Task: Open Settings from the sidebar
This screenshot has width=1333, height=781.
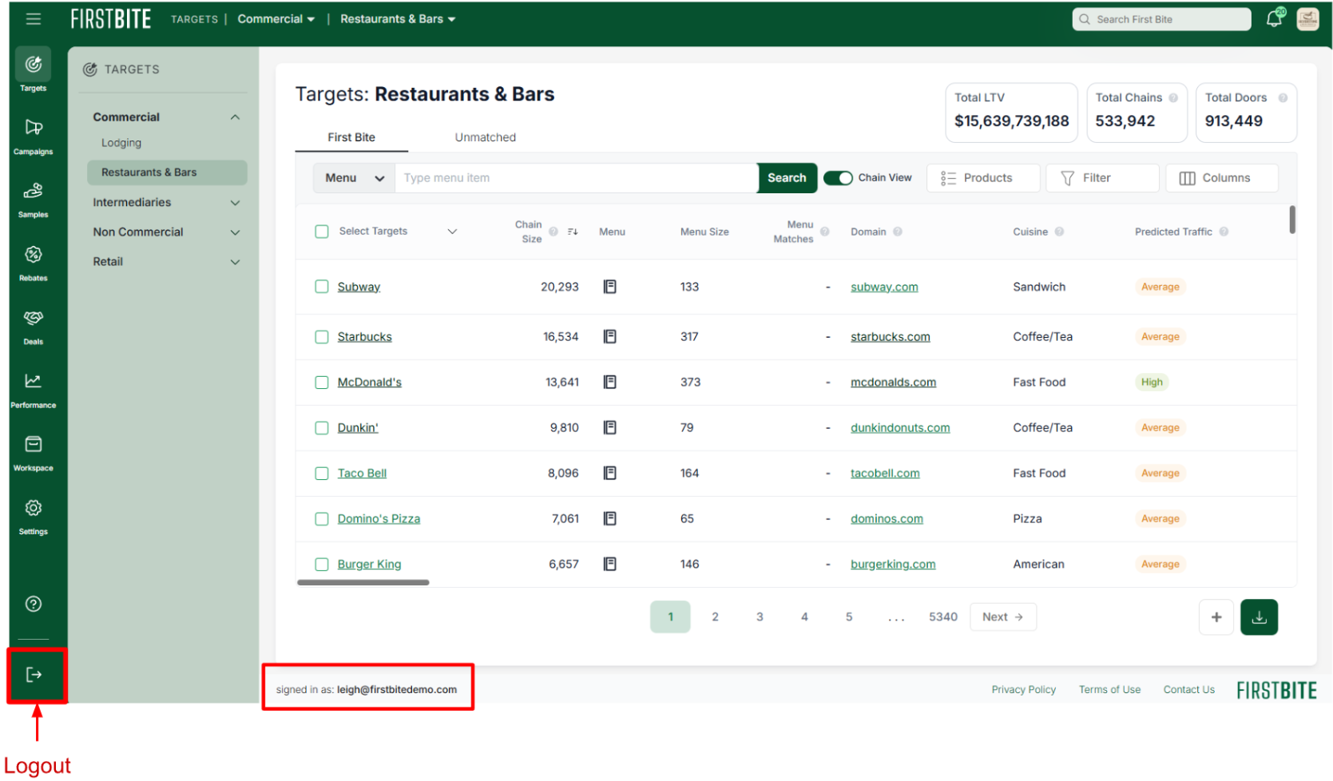Action: click(33, 516)
